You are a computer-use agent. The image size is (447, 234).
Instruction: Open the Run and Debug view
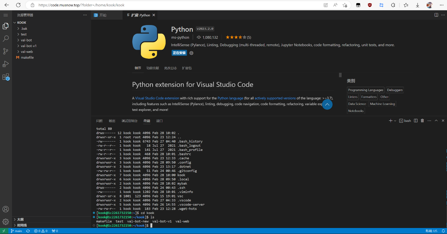point(6,64)
